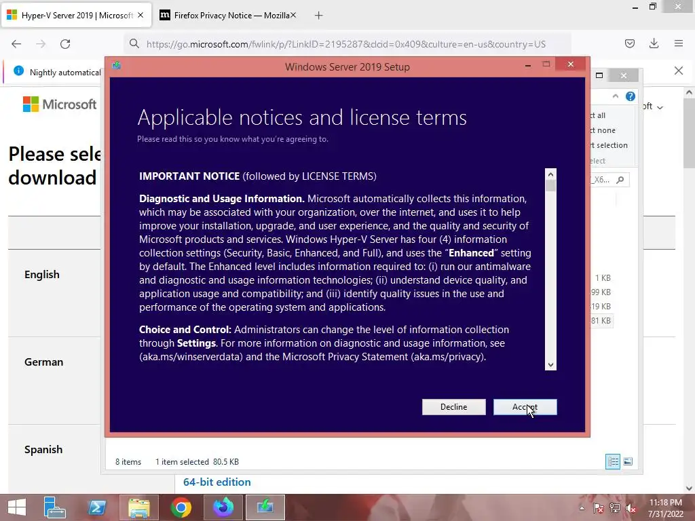Click the license text scroll-down arrow
695x521 pixels.
pos(550,364)
